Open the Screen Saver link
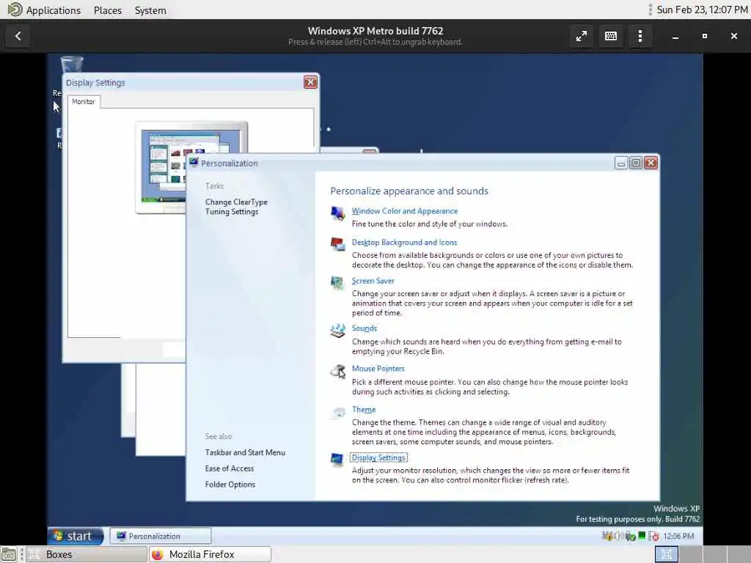Image resolution: width=751 pixels, height=563 pixels. 373,281
